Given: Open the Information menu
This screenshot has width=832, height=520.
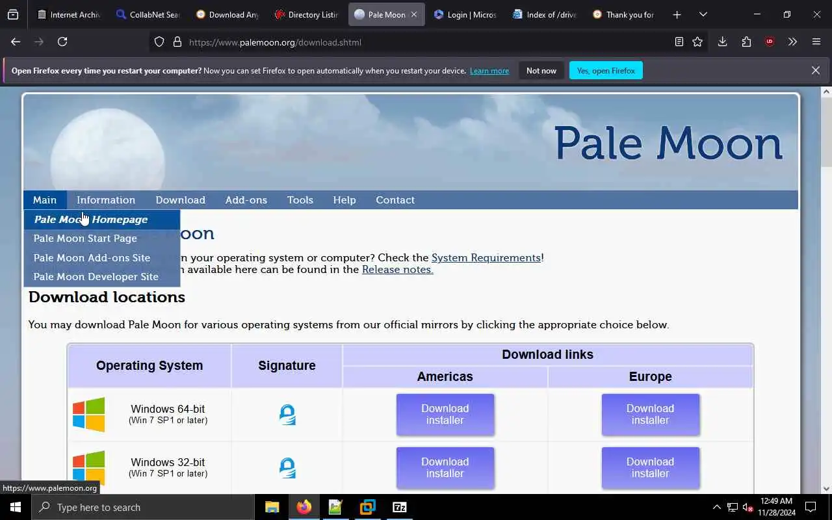Looking at the screenshot, I should pos(106,200).
